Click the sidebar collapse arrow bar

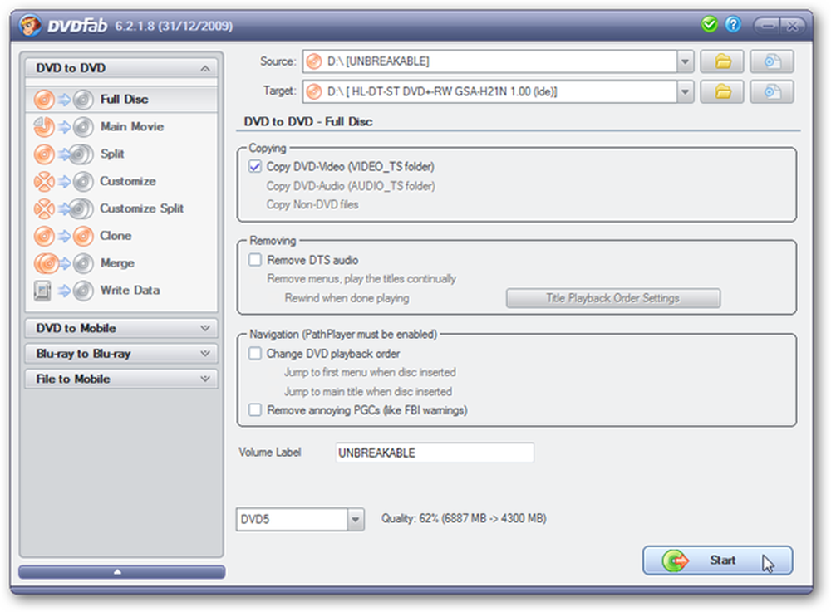[x=121, y=572]
